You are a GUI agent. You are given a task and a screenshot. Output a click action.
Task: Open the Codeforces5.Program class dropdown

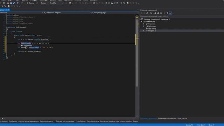click(67, 13)
